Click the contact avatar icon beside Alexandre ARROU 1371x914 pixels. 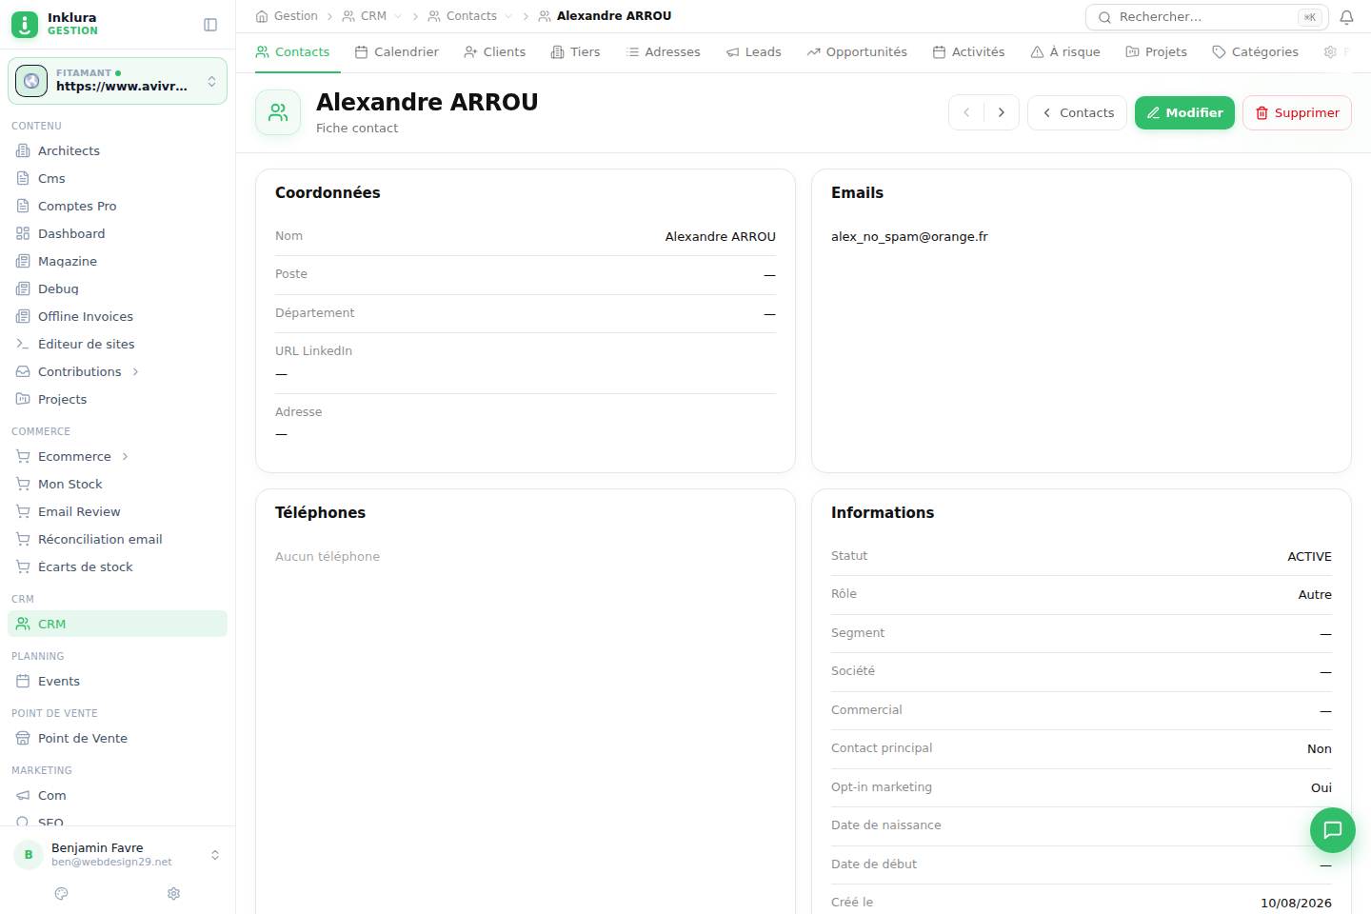(x=278, y=112)
